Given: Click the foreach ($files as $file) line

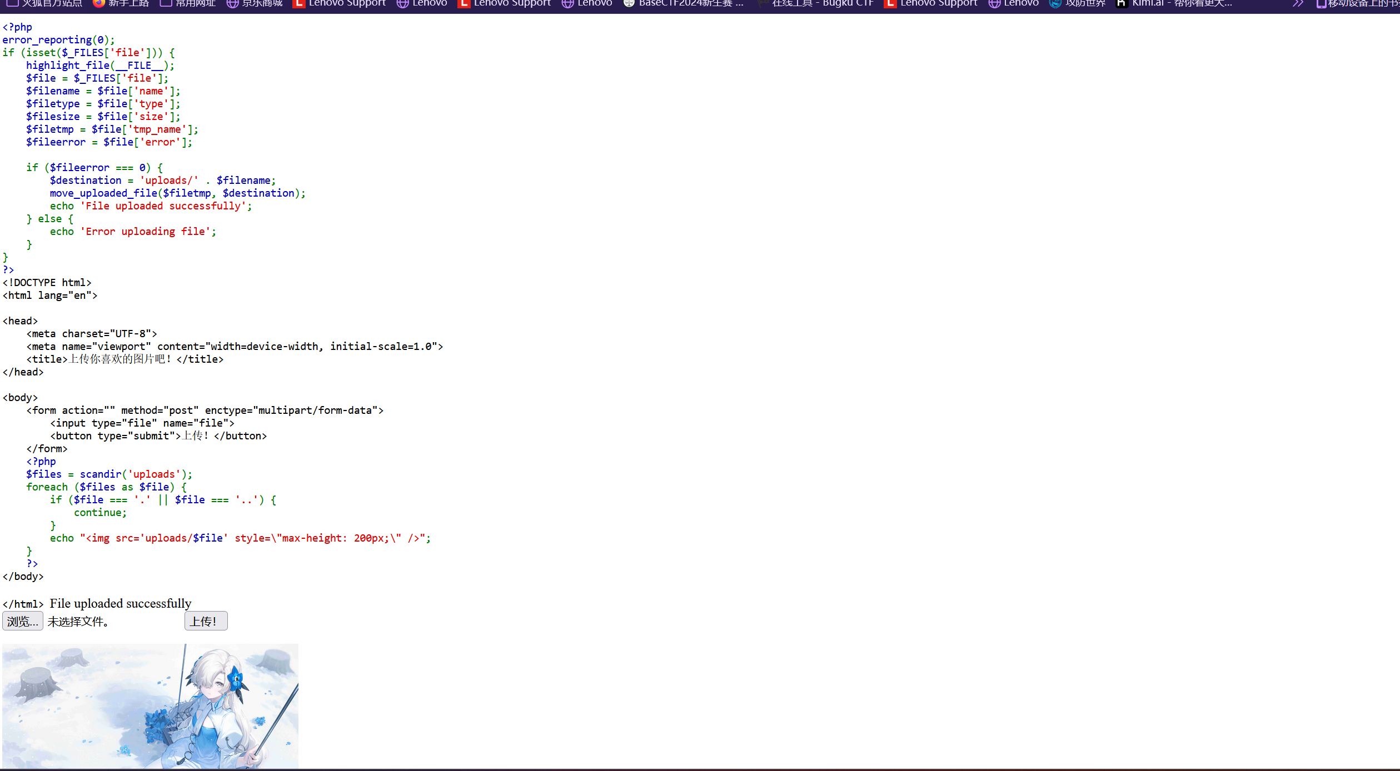Looking at the screenshot, I should [106, 487].
